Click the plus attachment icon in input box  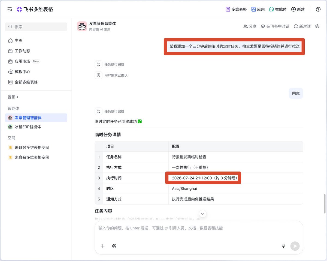pos(103,246)
